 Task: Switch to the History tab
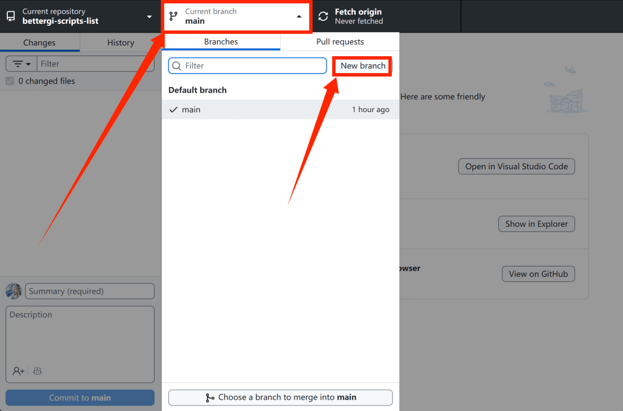click(x=121, y=43)
